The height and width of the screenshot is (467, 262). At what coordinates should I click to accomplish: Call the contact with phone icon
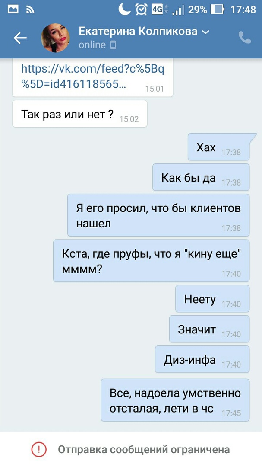245,38
